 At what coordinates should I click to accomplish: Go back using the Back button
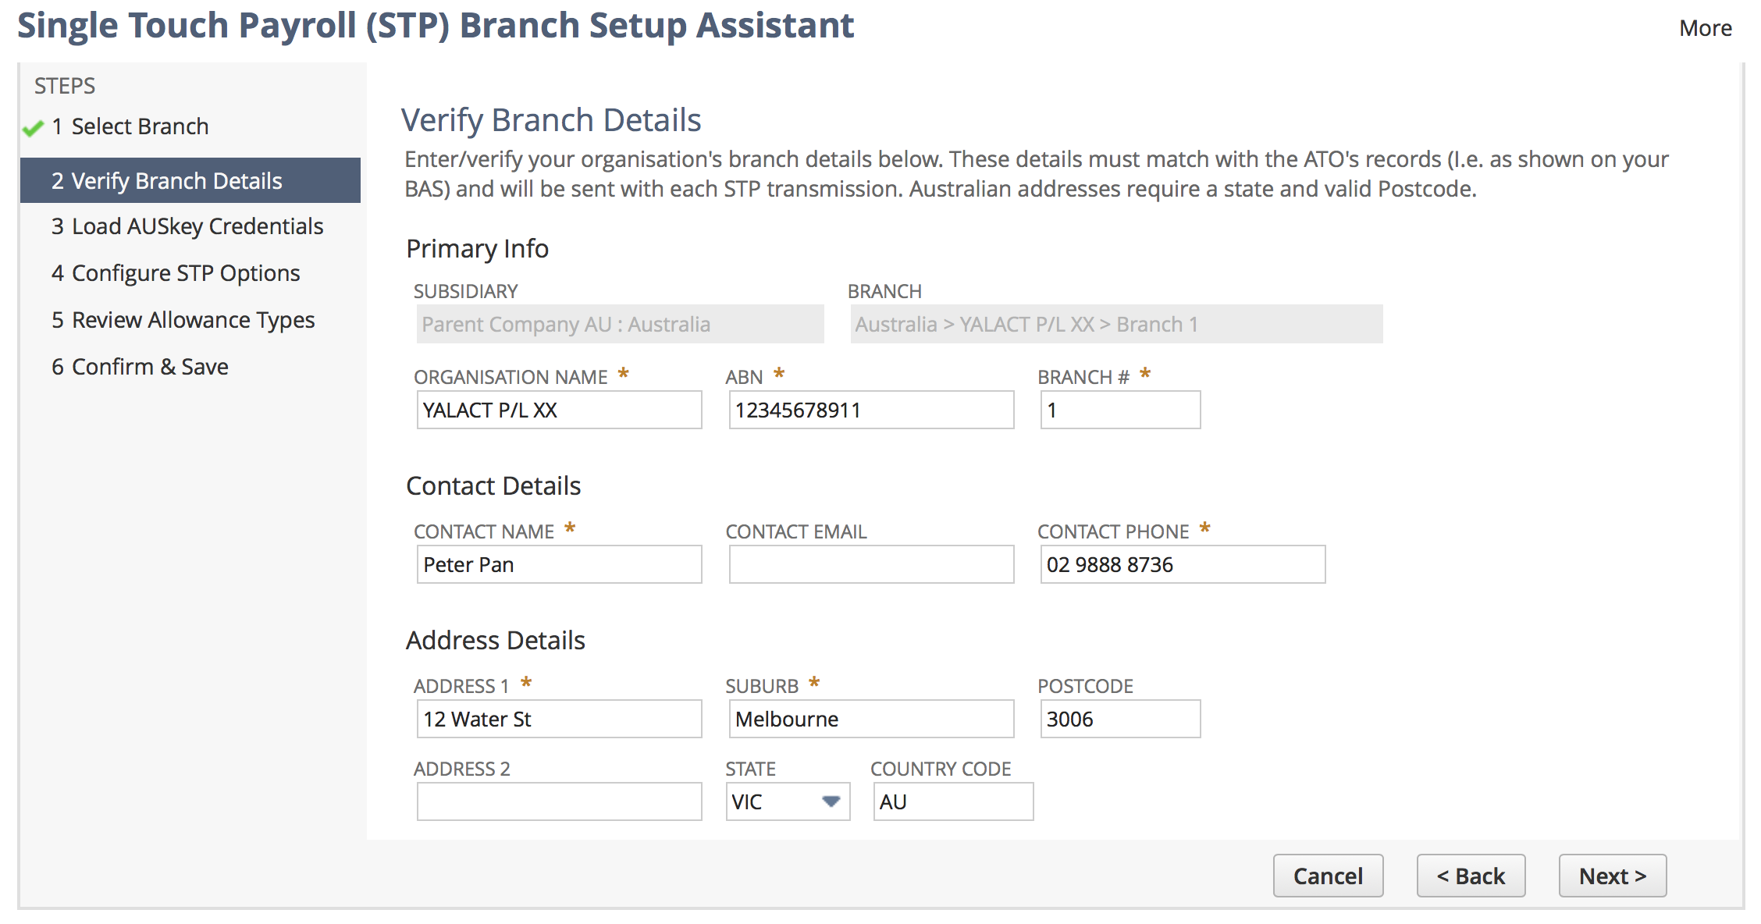click(1471, 876)
